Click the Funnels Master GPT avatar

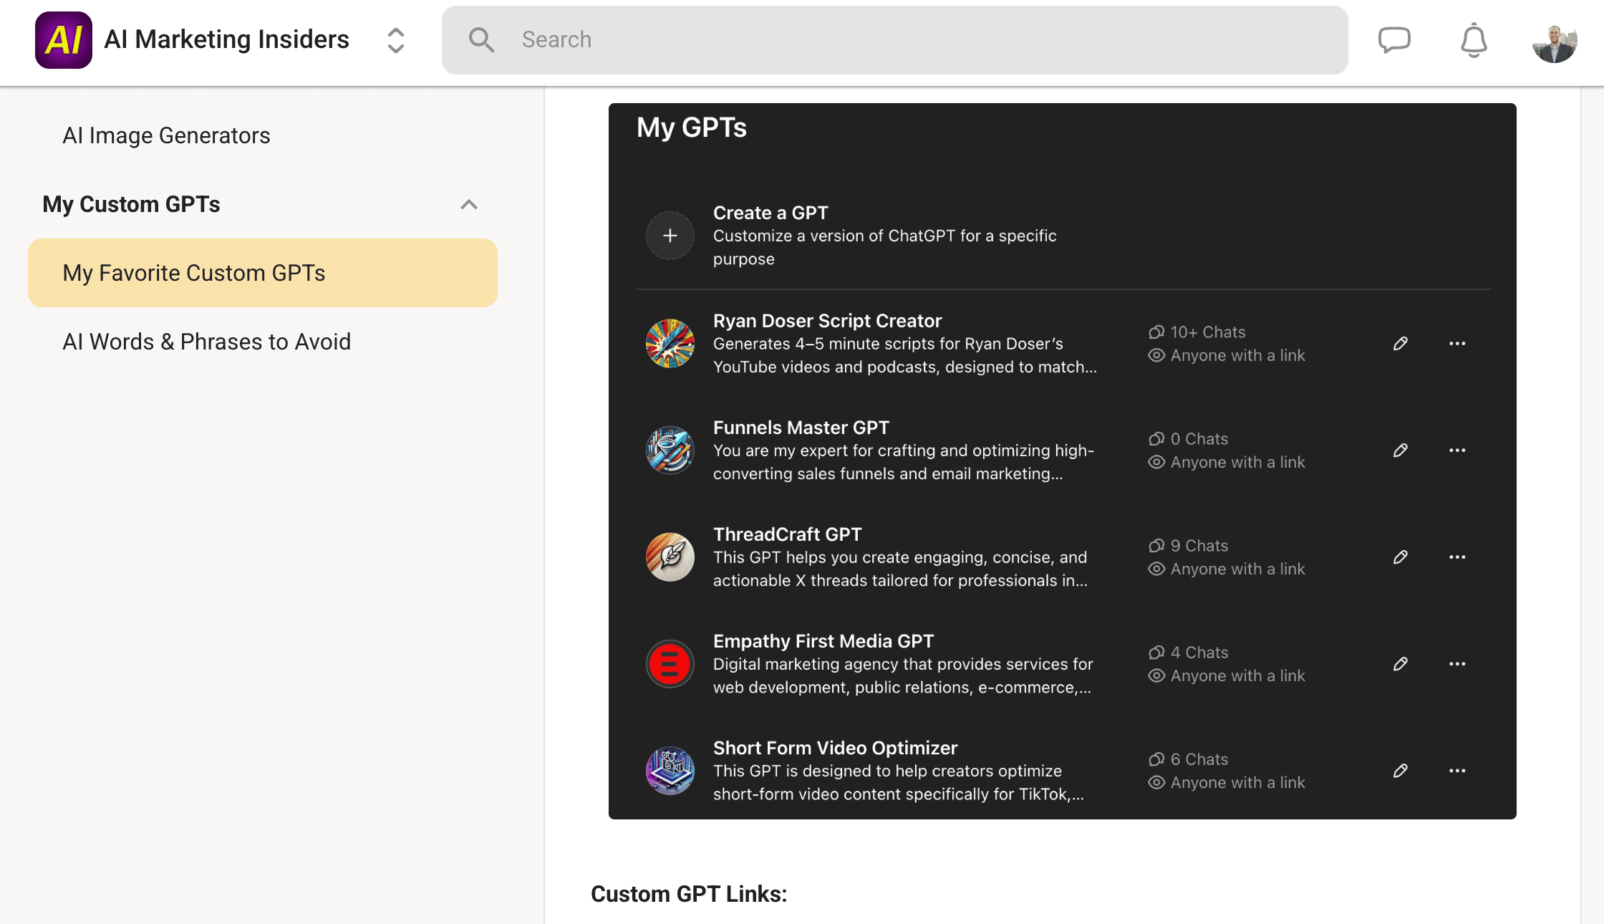coord(670,451)
